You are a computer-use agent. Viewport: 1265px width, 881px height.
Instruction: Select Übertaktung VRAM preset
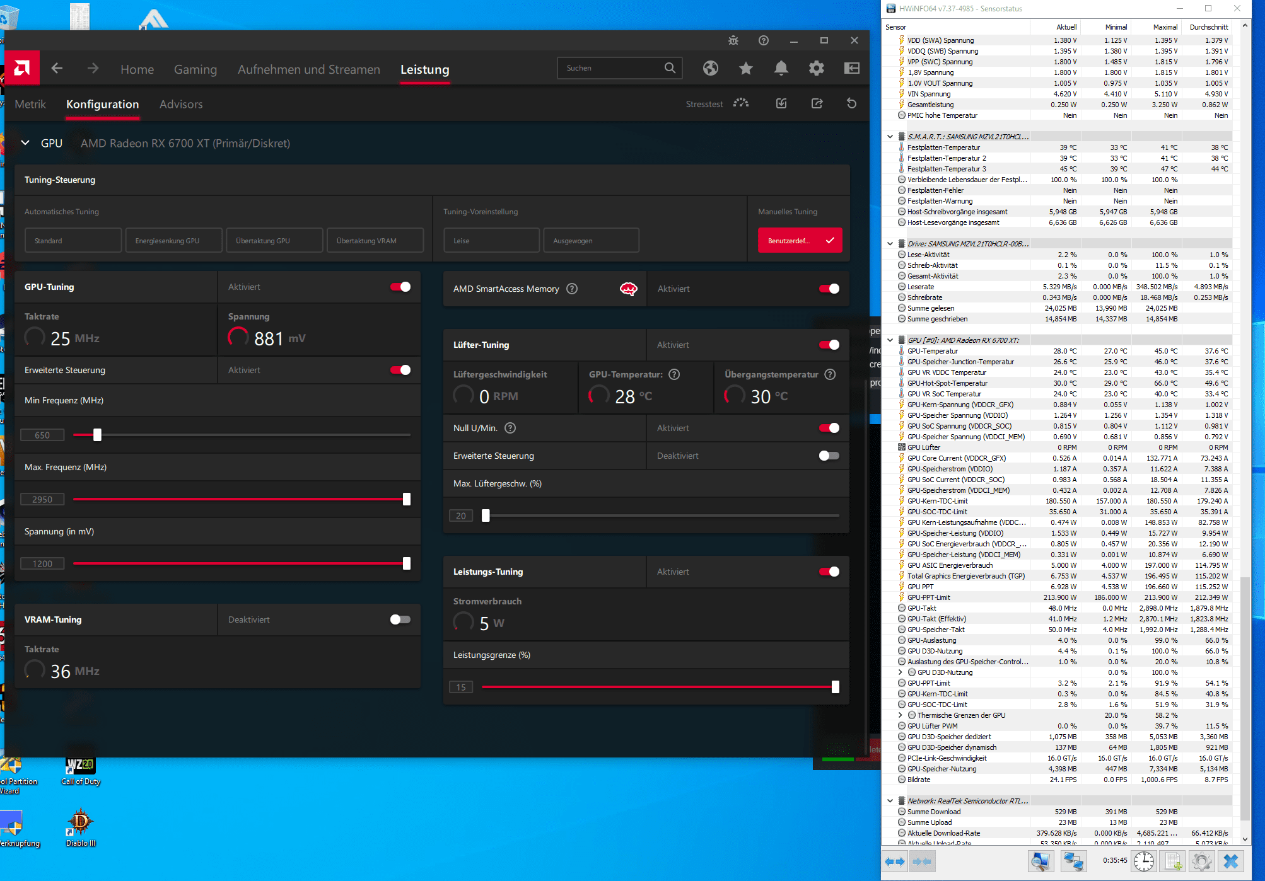[375, 241]
